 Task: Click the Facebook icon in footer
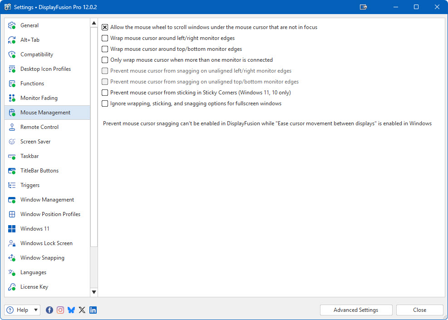pyautogui.click(x=49, y=310)
